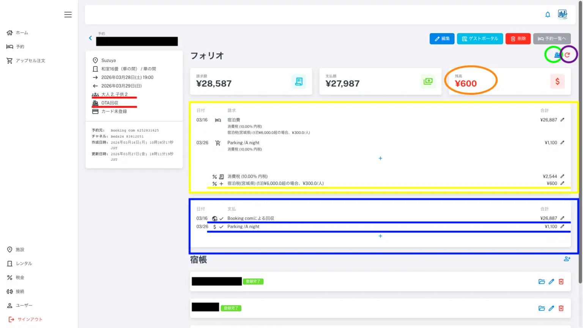Click add guest icon beside 宿帳
This screenshot has width=583, height=328.
(567, 259)
